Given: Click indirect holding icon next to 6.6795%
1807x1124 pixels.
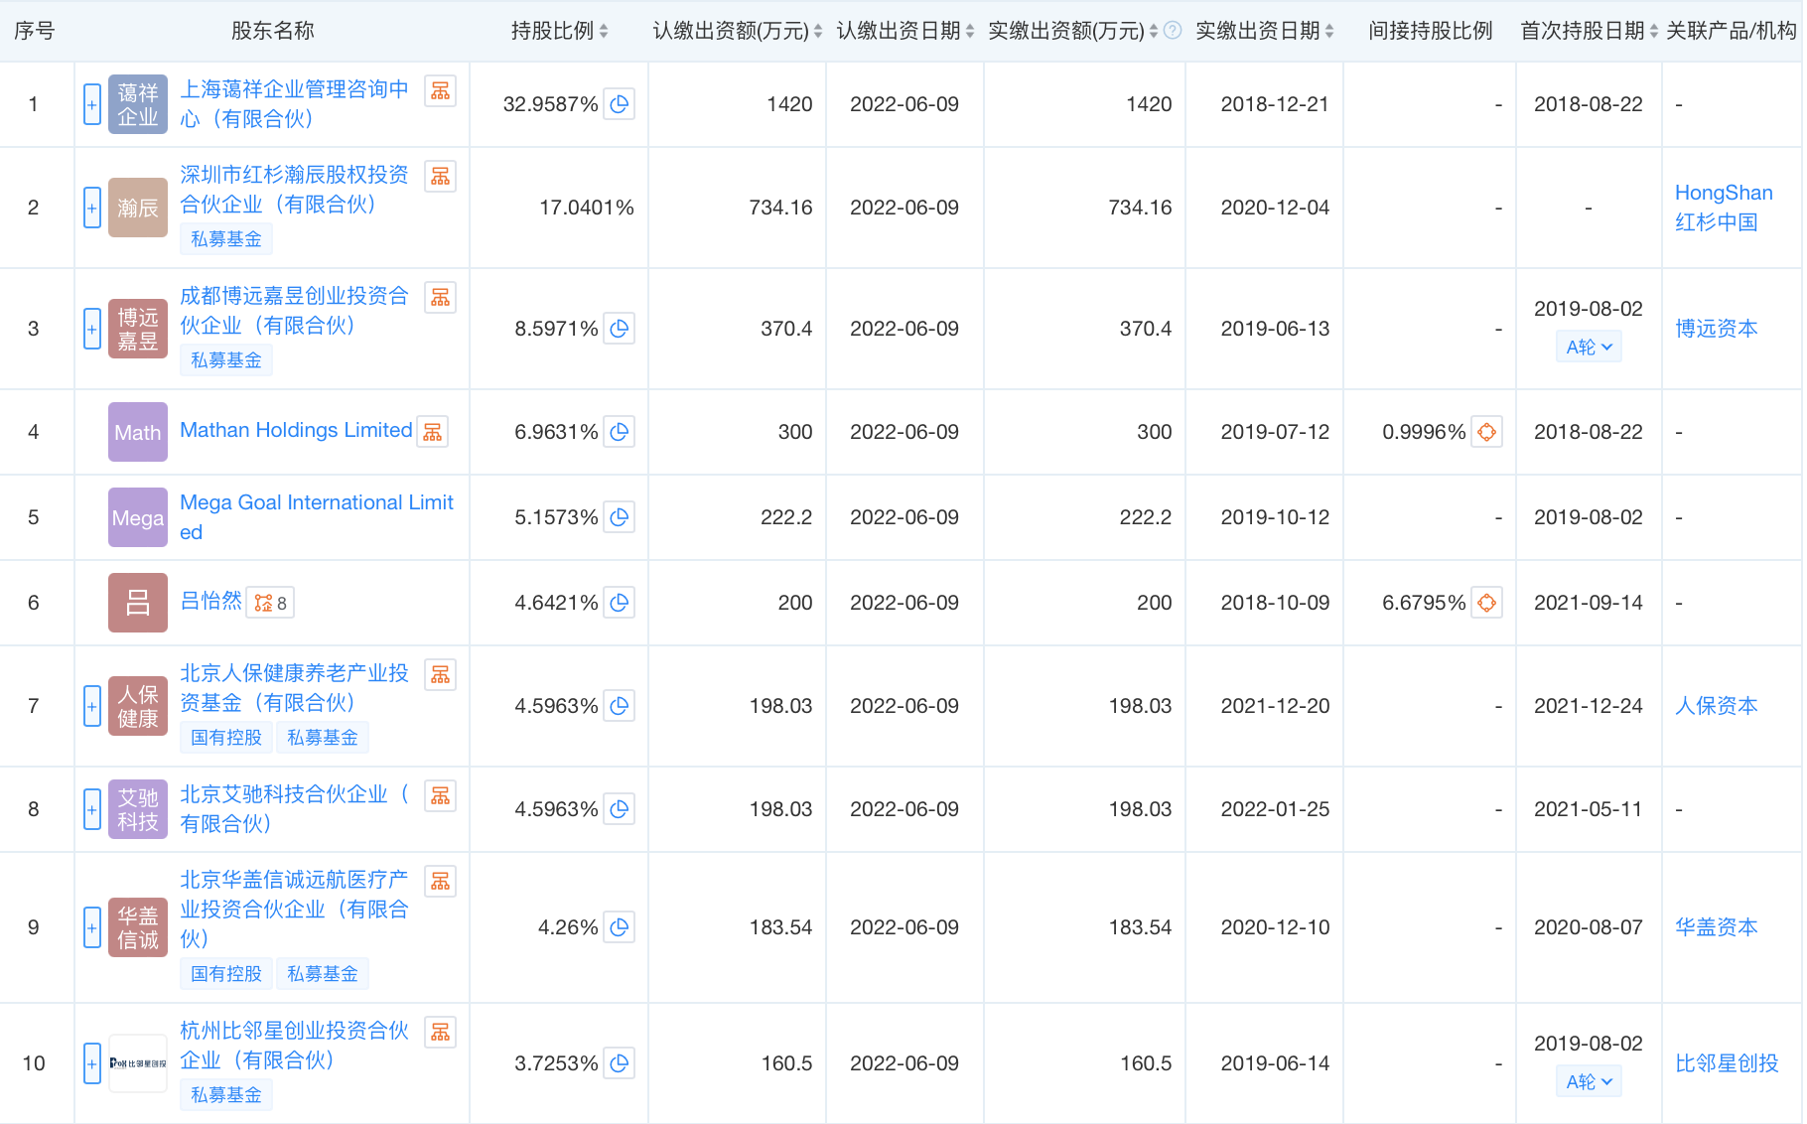Looking at the screenshot, I should pyautogui.click(x=1486, y=603).
